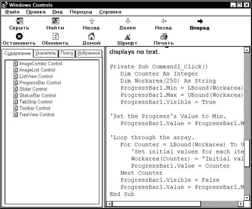Click the Найти (Locate) toolbar icon
The height and width of the screenshot is (209, 252).
pos(55,21)
